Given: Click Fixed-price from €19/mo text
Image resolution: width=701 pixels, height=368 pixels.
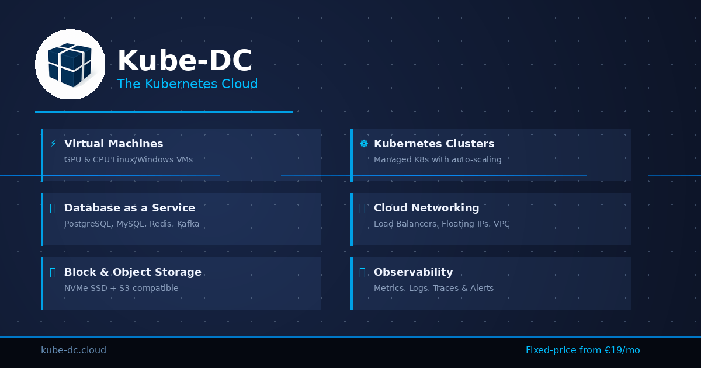Looking at the screenshot, I should pos(583,350).
